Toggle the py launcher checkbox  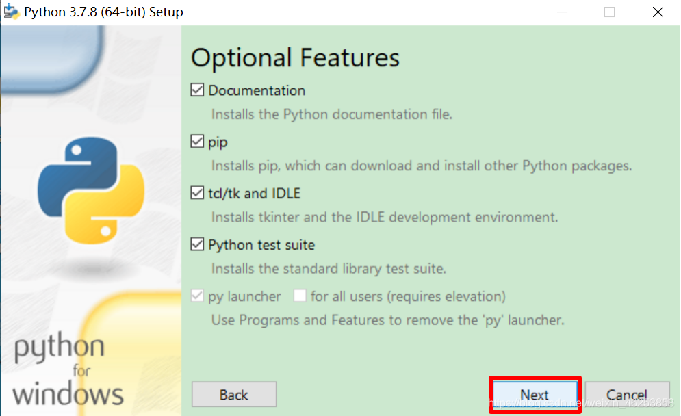[197, 296]
